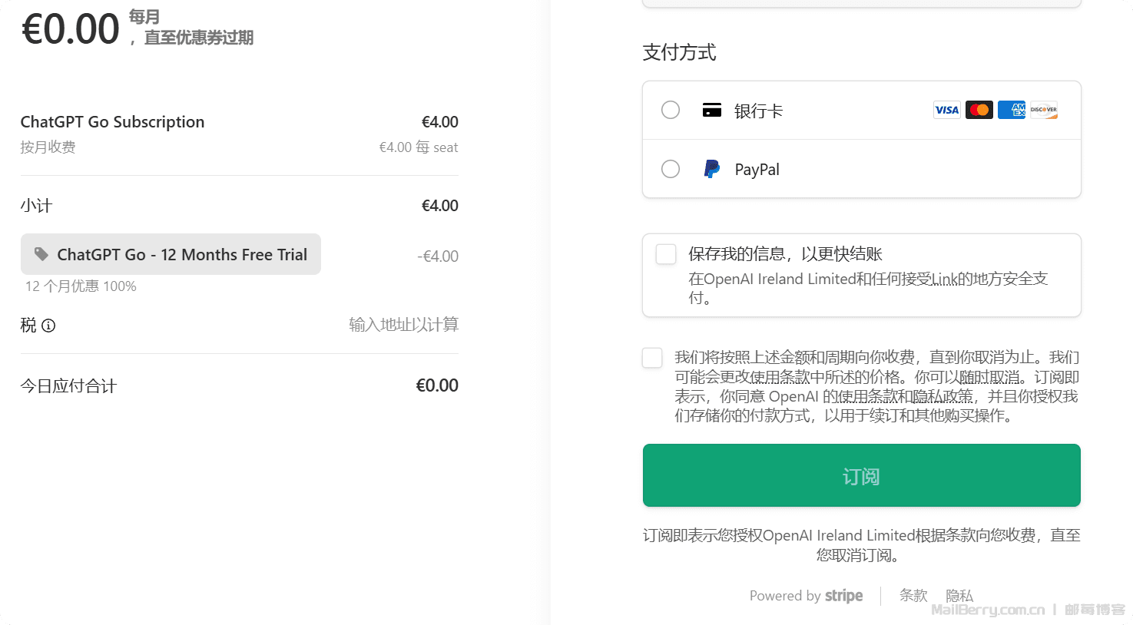
Task: Click the coupon tag icon
Action: (x=41, y=254)
